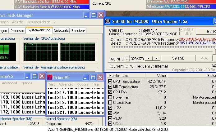Click the RAM Bandwidth Float Buff bar
Viewport: 216px width, 133px height.
pos(51,7)
